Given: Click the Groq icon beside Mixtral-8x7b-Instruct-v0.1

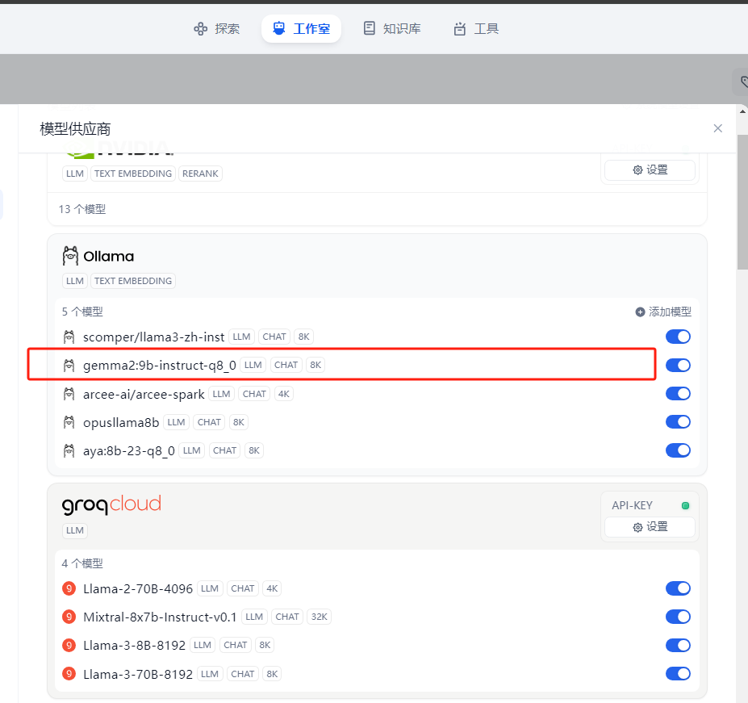Looking at the screenshot, I should (x=69, y=616).
